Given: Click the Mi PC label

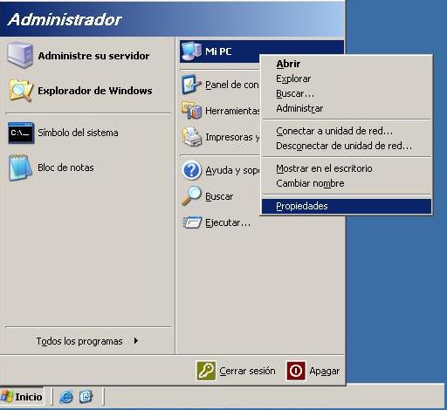Looking at the screenshot, I should [x=218, y=51].
